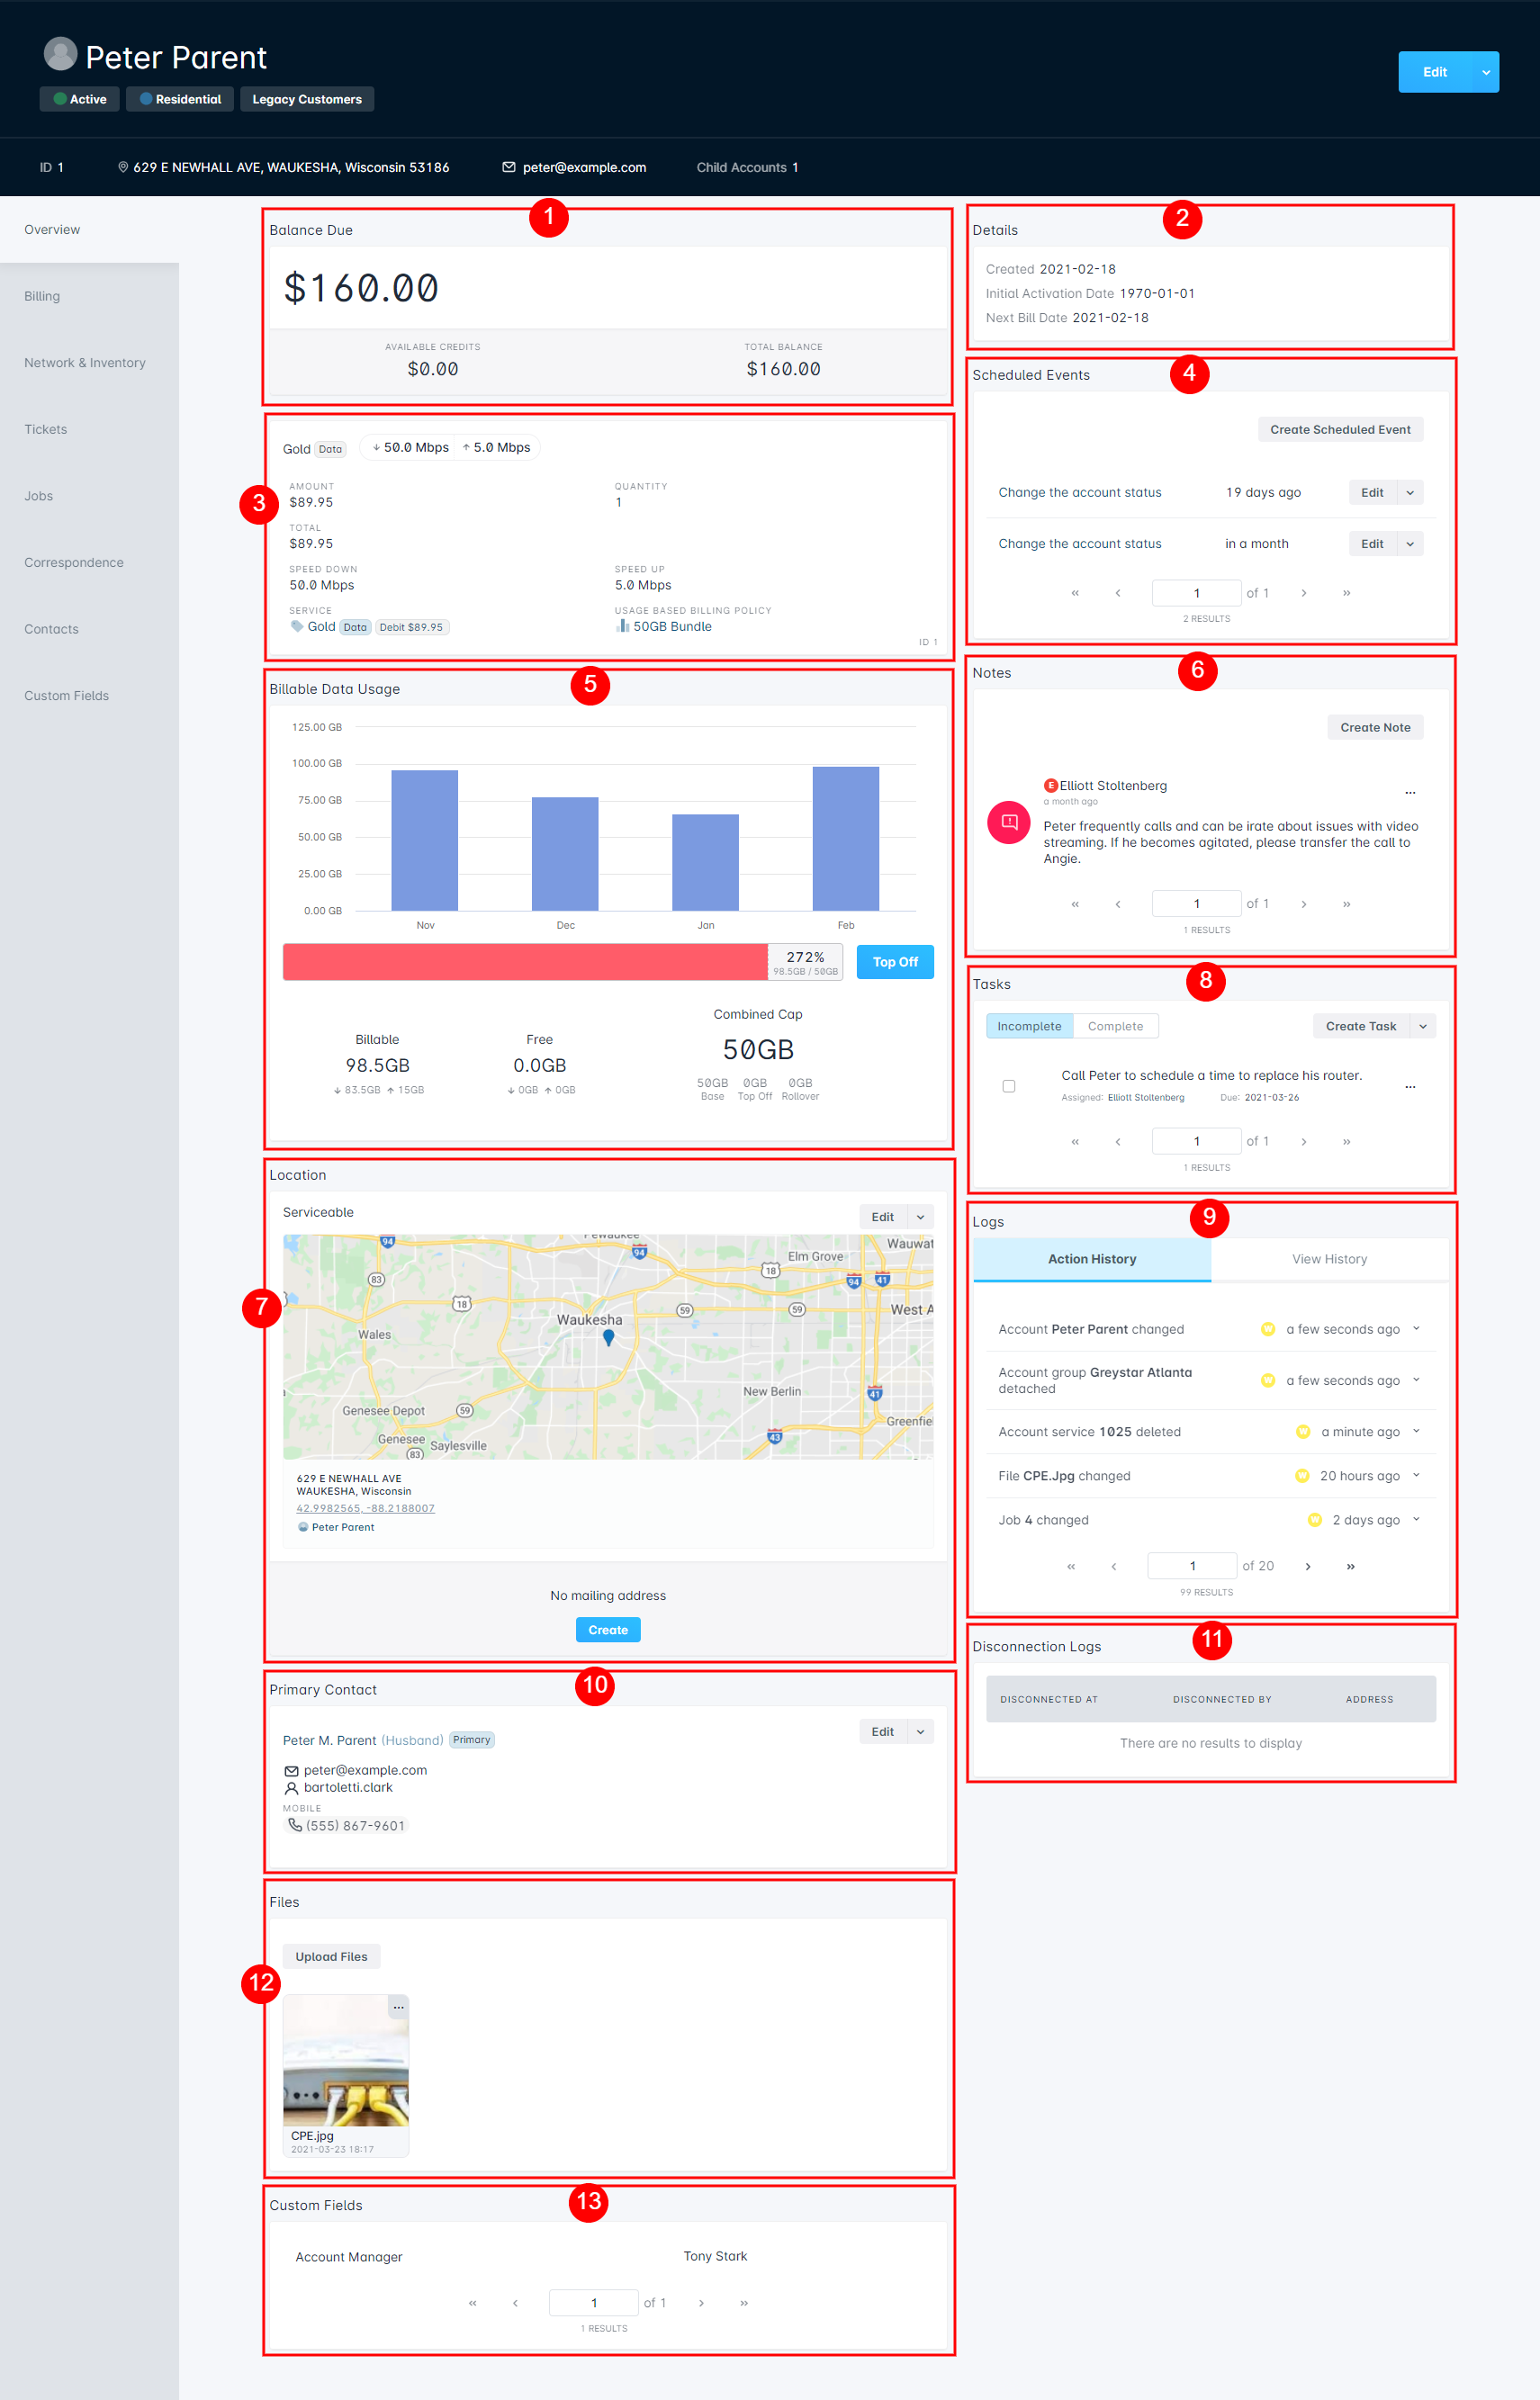
Task: Go to first page in Notes pagination
Action: click(1075, 903)
